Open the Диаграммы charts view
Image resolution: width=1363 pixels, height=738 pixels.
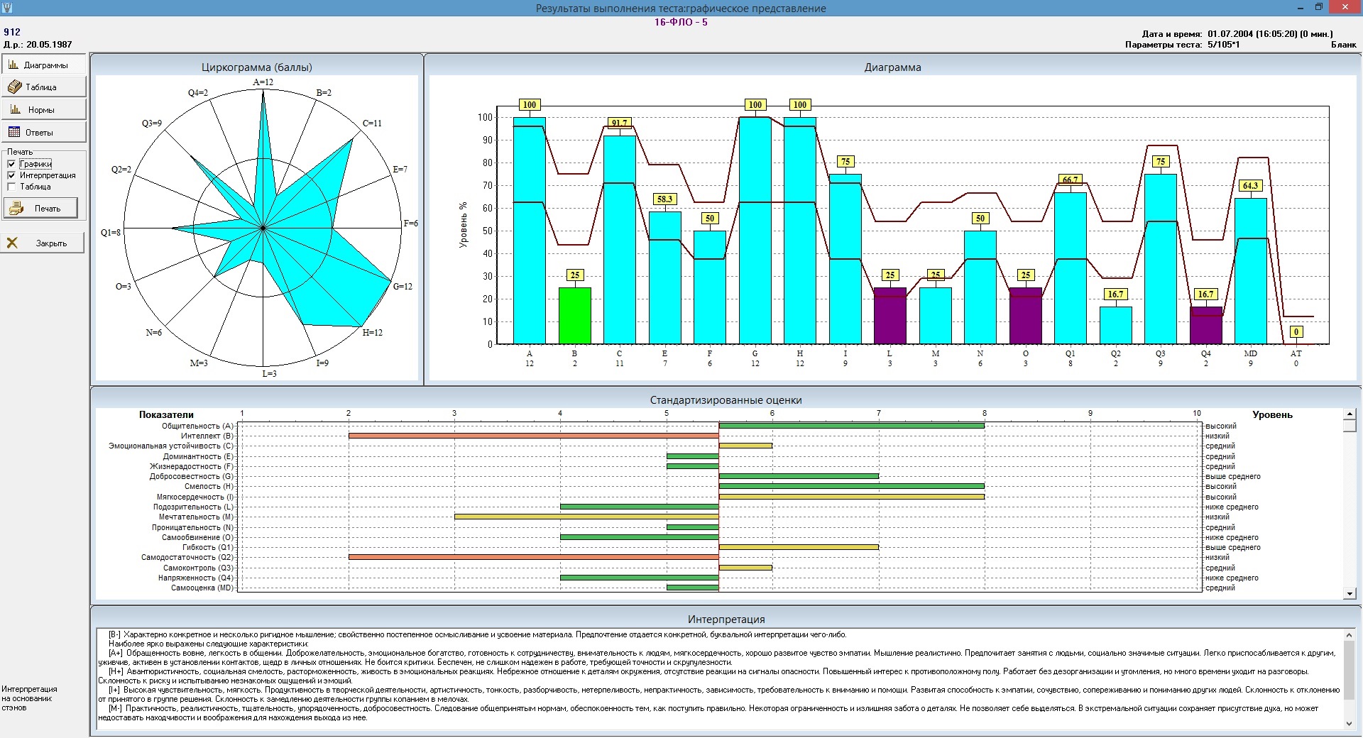[x=43, y=65]
